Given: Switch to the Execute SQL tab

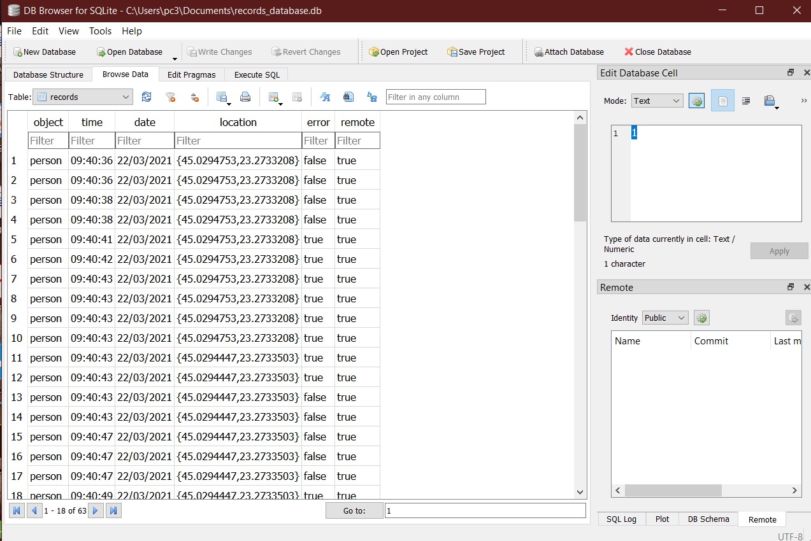Looking at the screenshot, I should pos(257,74).
